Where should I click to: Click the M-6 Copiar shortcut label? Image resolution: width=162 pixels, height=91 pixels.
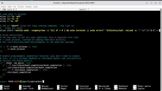(139, 88)
